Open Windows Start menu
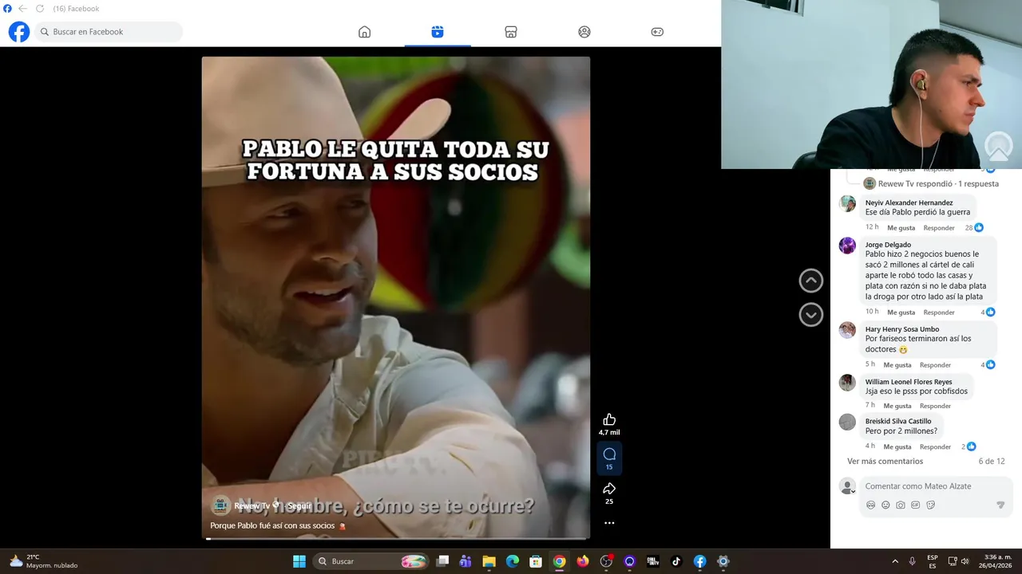This screenshot has height=574, width=1022. [x=299, y=561]
